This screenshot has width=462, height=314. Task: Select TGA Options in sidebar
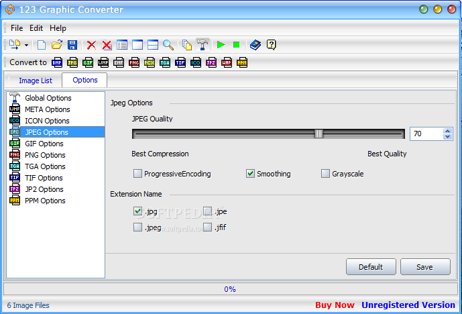(45, 166)
